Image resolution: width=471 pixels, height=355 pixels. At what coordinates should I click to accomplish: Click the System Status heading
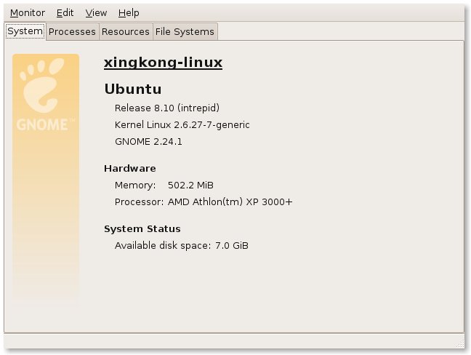[x=142, y=228]
